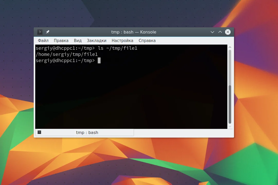Minimize the Konsole window
The image size is (278, 185).
(x=212, y=32)
